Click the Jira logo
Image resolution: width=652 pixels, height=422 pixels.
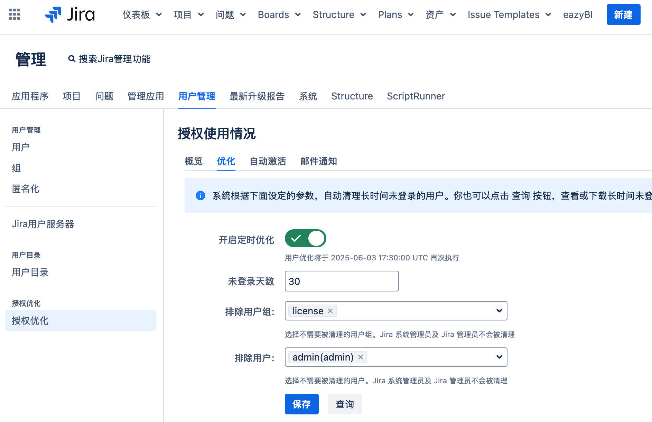pyautogui.click(x=70, y=15)
